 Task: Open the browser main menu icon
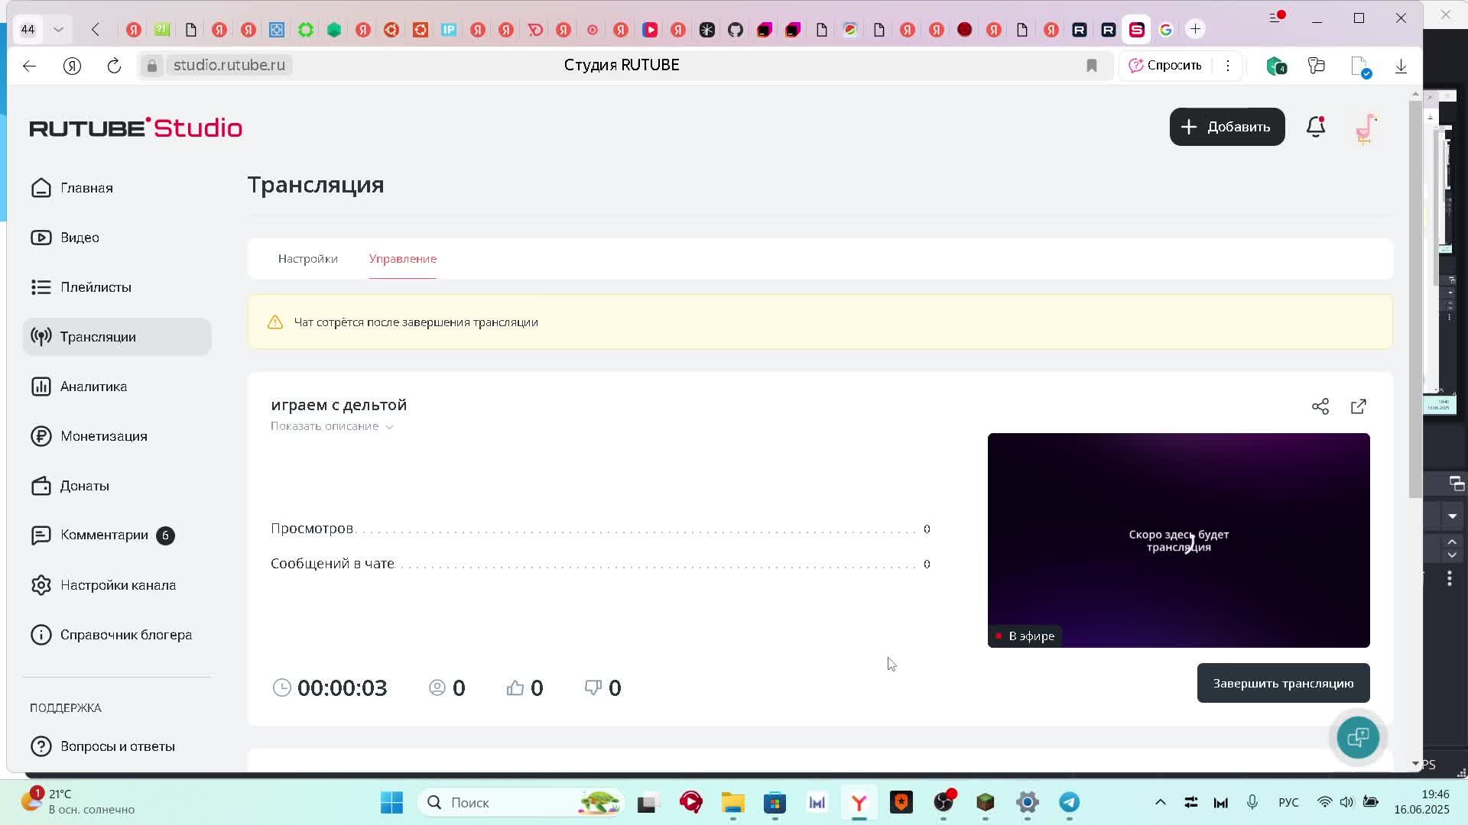[1276, 18]
